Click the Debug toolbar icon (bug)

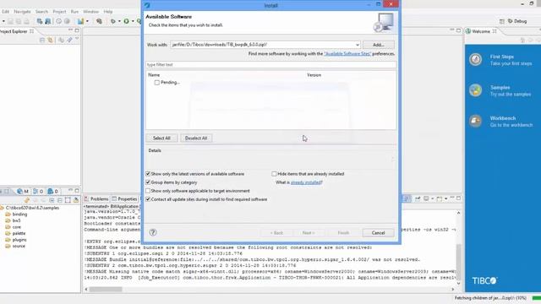pos(112,21)
